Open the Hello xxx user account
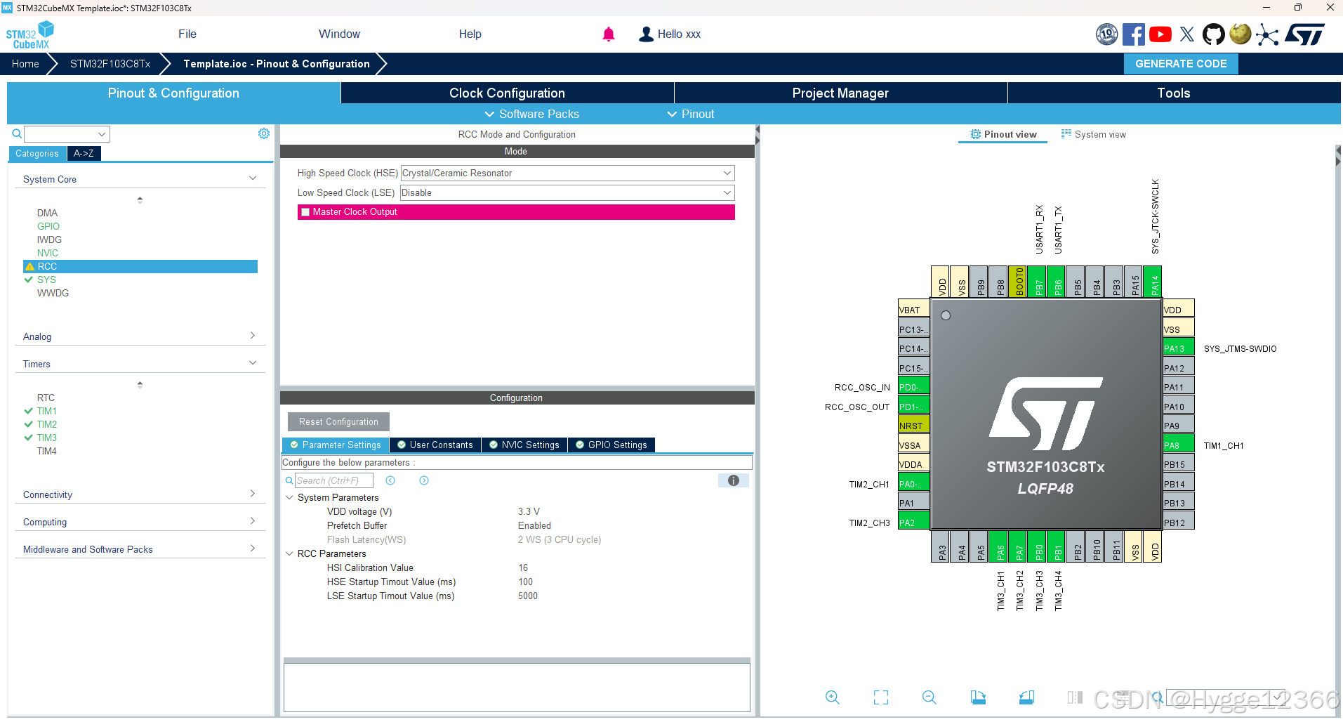Viewport: 1343px width, 722px height. click(670, 34)
